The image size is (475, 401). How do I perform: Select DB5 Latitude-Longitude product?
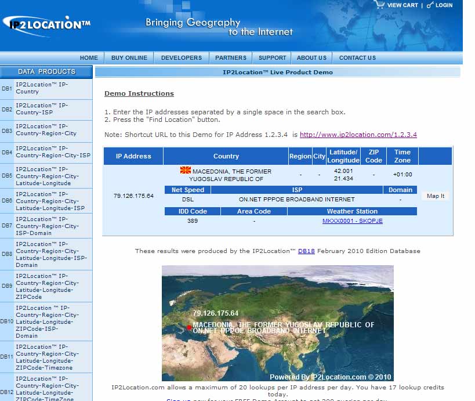pos(46,176)
